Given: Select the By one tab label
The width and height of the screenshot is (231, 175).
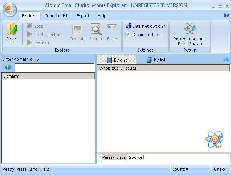Looking at the screenshot, I should [x=121, y=60].
